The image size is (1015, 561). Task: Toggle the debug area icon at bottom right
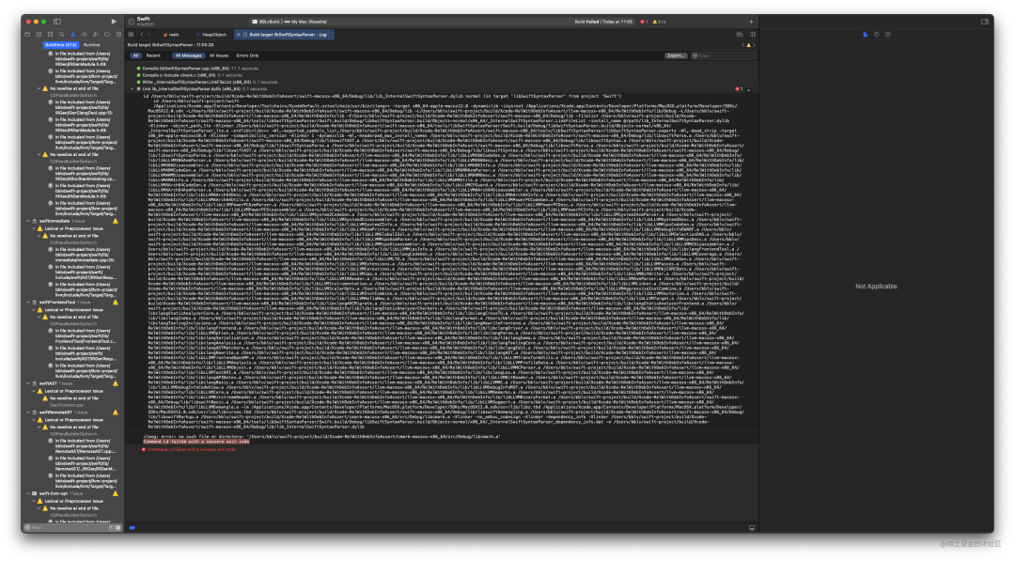click(x=752, y=528)
